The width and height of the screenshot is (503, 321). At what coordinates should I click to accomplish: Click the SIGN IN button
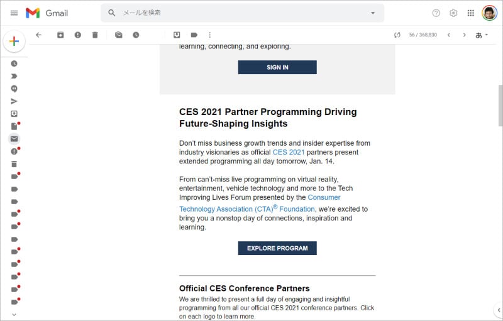click(277, 67)
